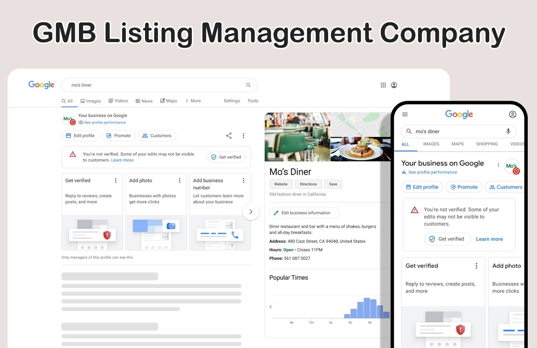
Task: Open the mobile hamburger menu icon
Action: pyautogui.click(x=405, y=114)
